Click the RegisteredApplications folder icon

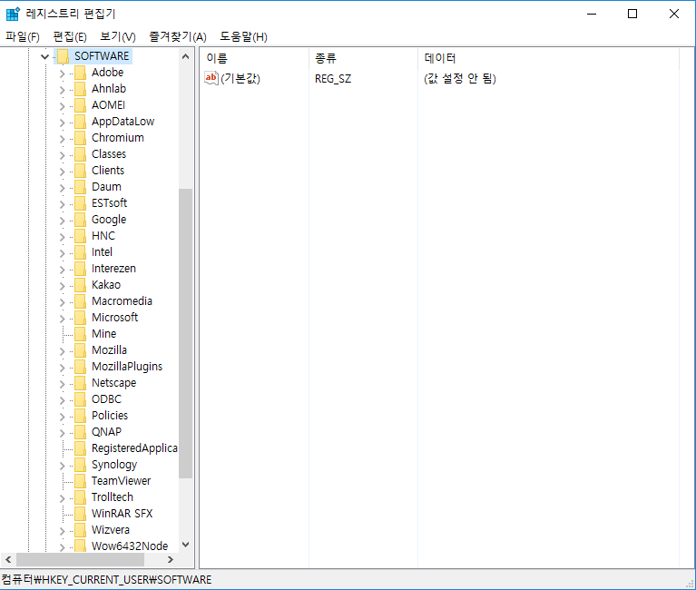click(81, 448)
